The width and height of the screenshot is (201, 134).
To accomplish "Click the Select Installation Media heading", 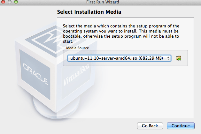I will [89, 12].
